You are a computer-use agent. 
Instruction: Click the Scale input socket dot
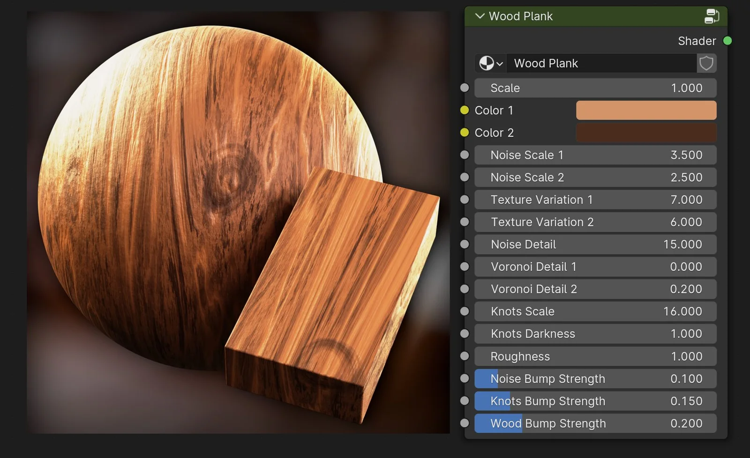[x=465, y=88]
